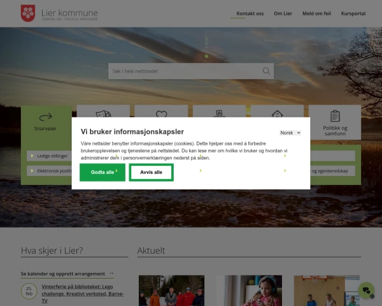Click the heart category tile
The height and width of the screenshot is (306, 382).
(x=161, y=112)
